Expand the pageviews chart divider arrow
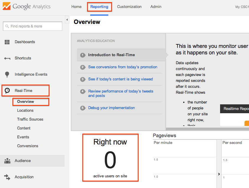 (219, 174)
